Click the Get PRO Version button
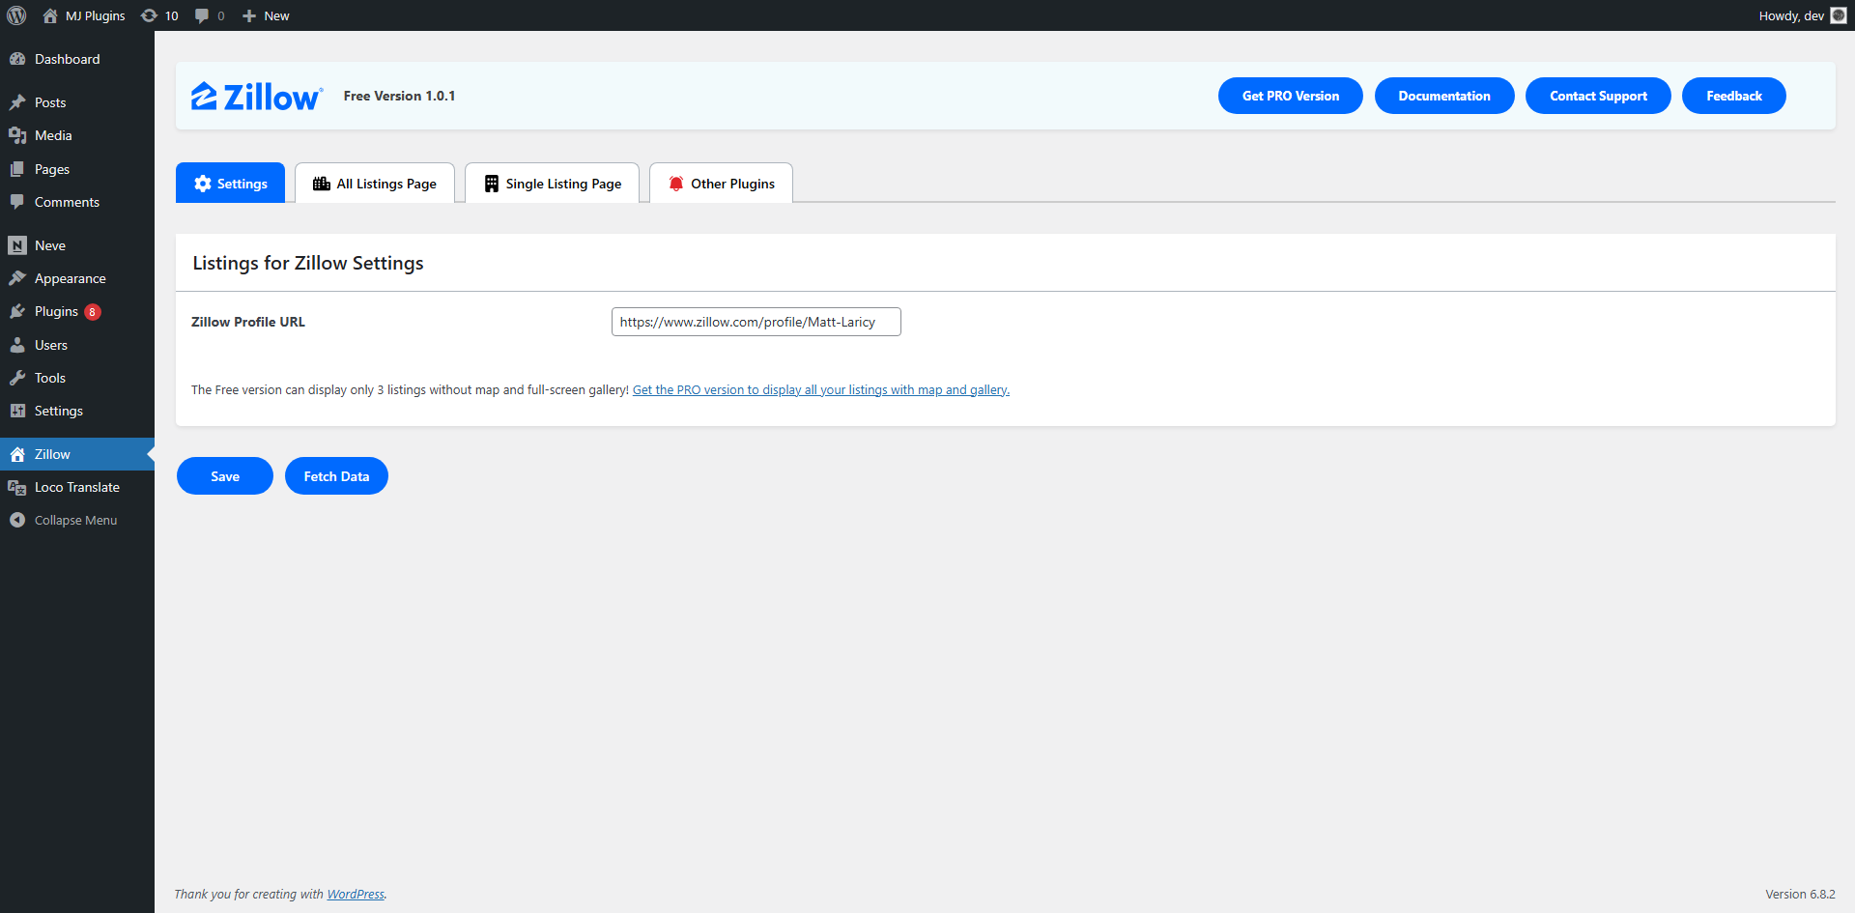The height and width of the screenshot is (913, 1855). click(1291, 96)
